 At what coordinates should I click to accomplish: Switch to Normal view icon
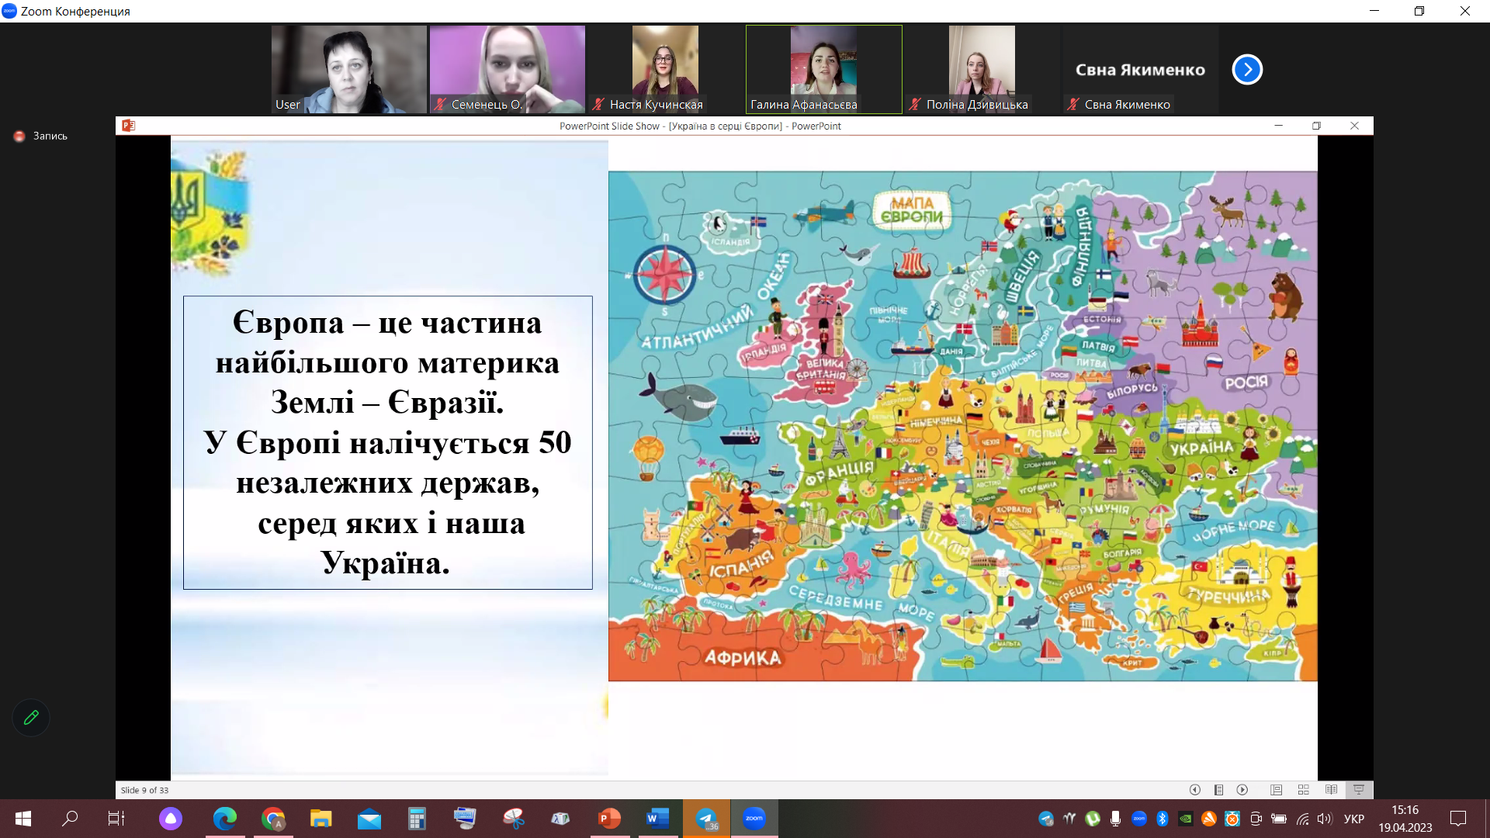(1276, 790)
